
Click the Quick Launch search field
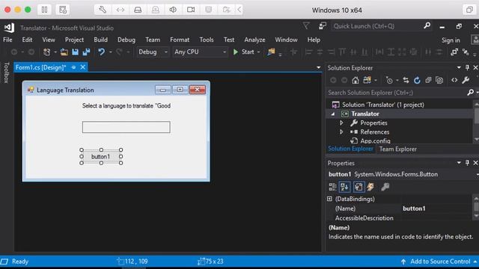click(377, 26)
